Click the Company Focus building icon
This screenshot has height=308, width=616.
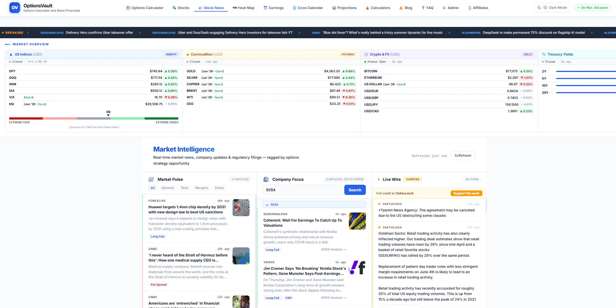(266, 179)
